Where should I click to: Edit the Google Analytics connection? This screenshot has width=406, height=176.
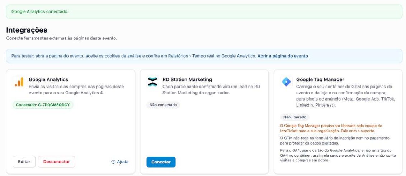pyautogui.click(x=24, y=162)
